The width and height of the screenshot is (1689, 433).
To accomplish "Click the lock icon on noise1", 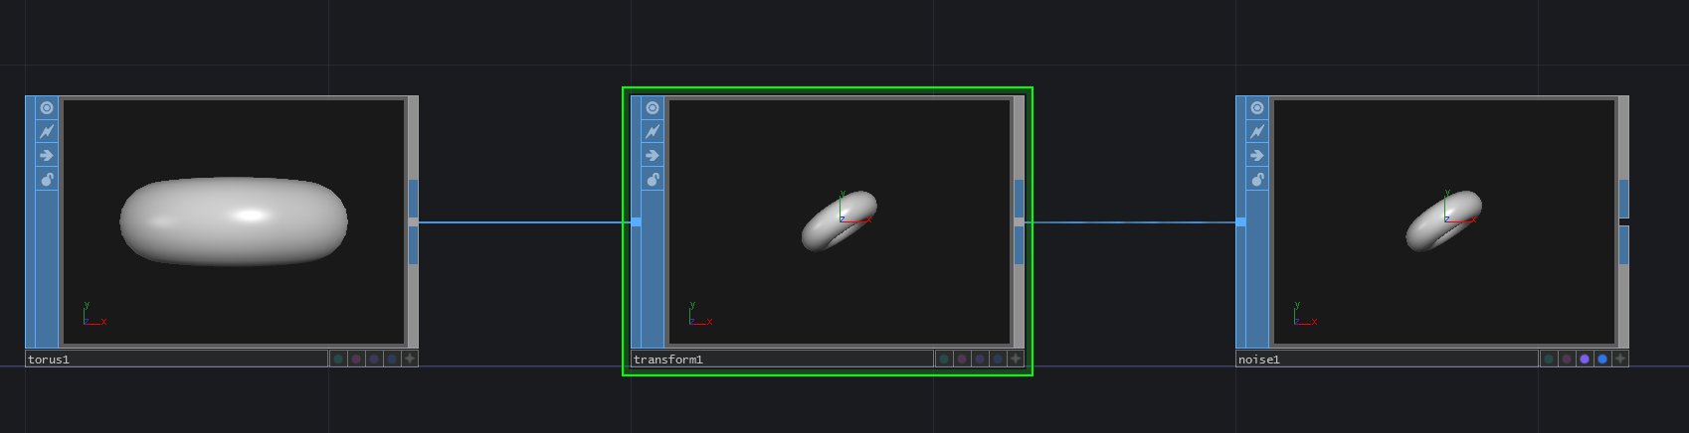I will (x=1257, y=180).
